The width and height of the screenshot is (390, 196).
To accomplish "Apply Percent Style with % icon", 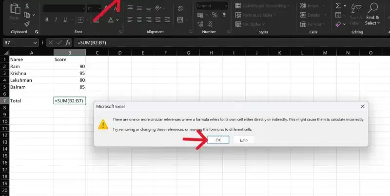I will [214, 15].
